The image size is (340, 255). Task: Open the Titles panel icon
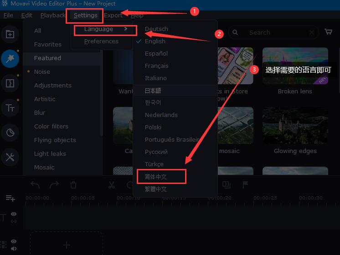(x=10, y=107)
